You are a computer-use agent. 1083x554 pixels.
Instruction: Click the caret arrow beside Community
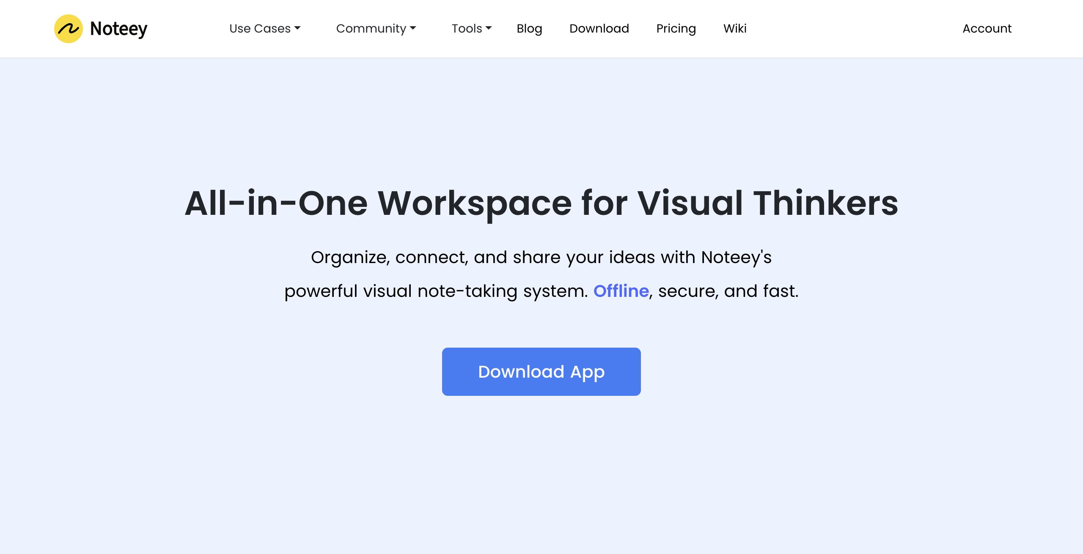pos(413,28)
